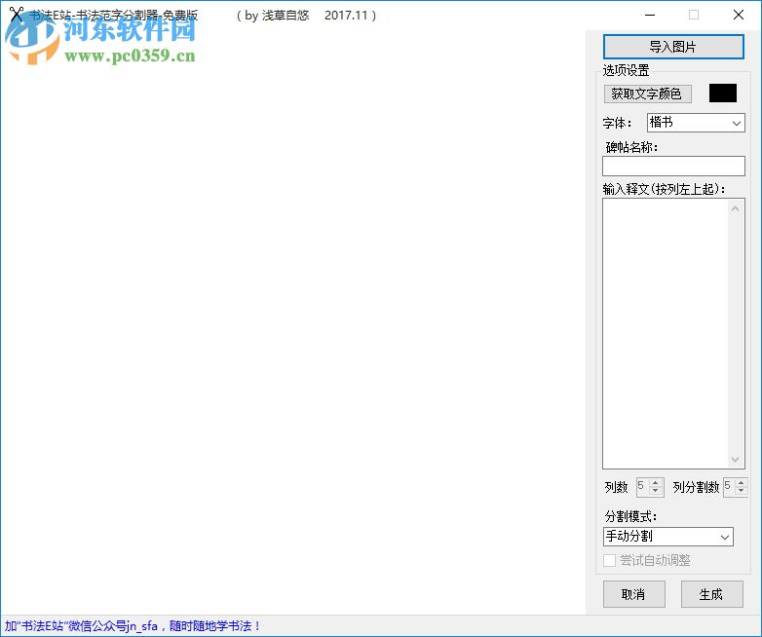Click the scissors app icon in title bar
This screenshot has height=637, width=762.
[16, 14]
